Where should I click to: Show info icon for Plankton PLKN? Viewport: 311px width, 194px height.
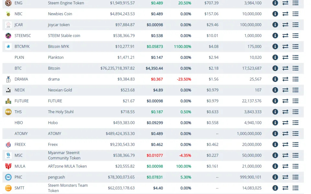click(275, 57)
